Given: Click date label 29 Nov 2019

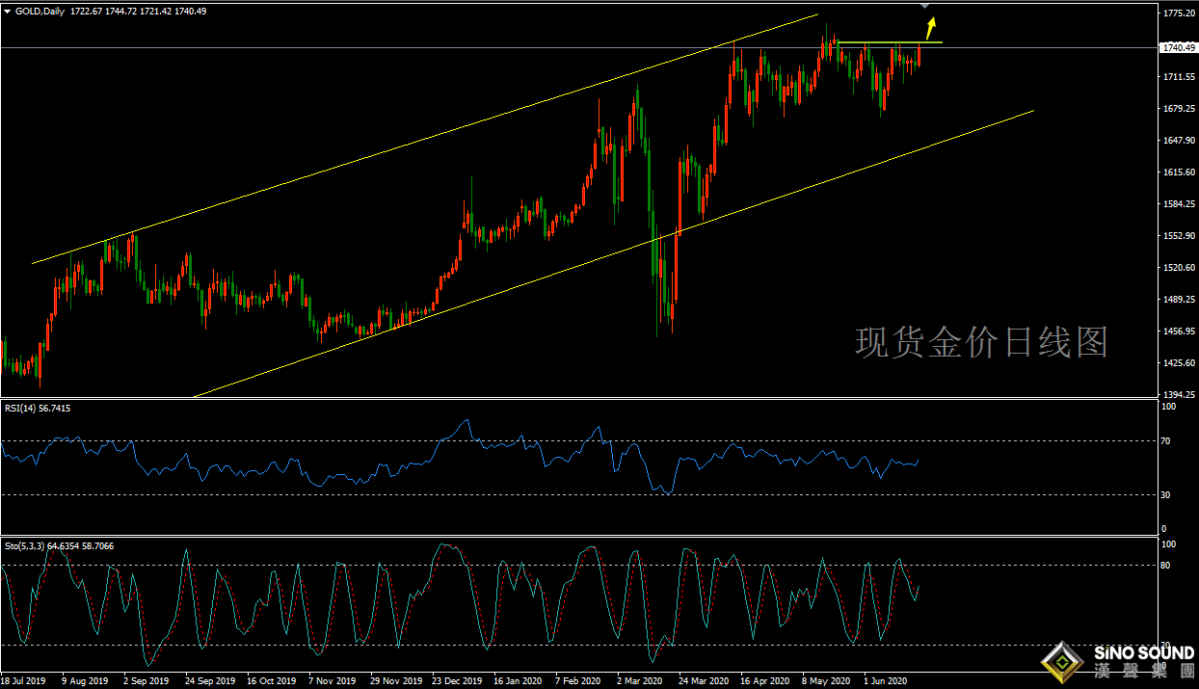Looking at the screenshot, I should (395, 680).
